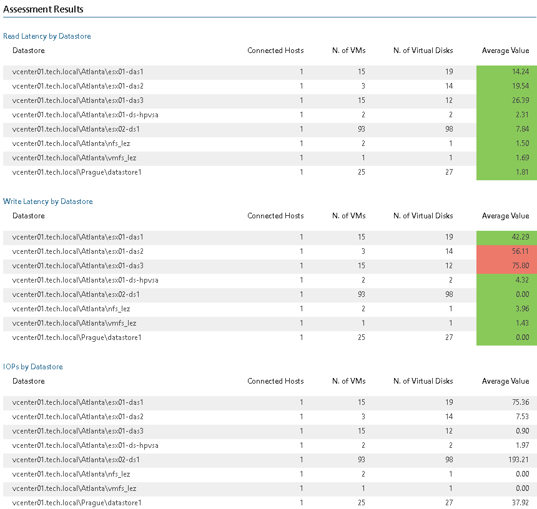This screenshot has width=537, height=509.
Task: Click the Read Latency by Datastore heading
Action: 47,36
